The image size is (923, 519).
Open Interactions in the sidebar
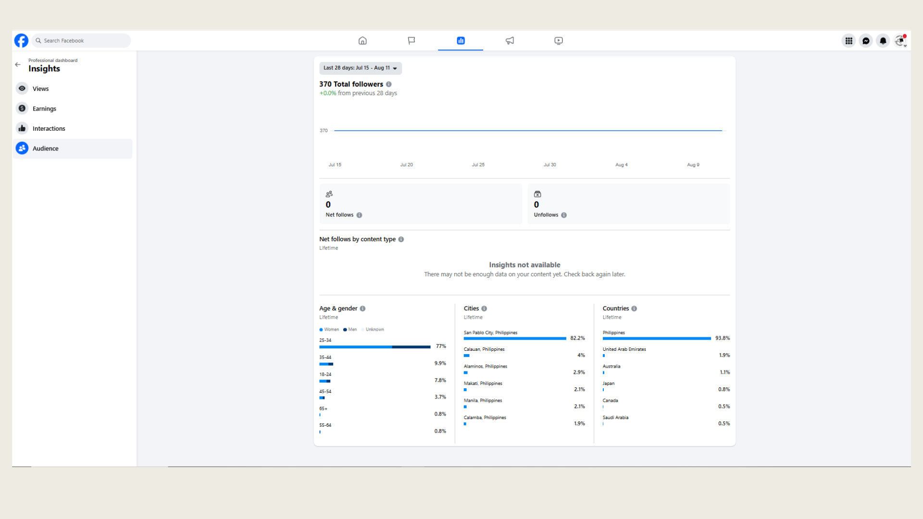click(49, 129)
